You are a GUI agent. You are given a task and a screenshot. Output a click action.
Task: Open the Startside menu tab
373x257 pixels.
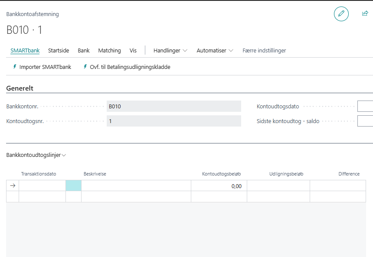click(59, 51)
